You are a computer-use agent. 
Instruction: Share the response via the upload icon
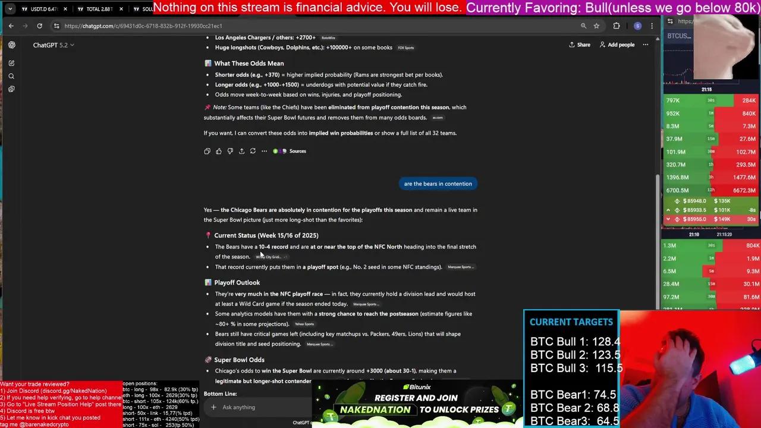coord(241,151)
